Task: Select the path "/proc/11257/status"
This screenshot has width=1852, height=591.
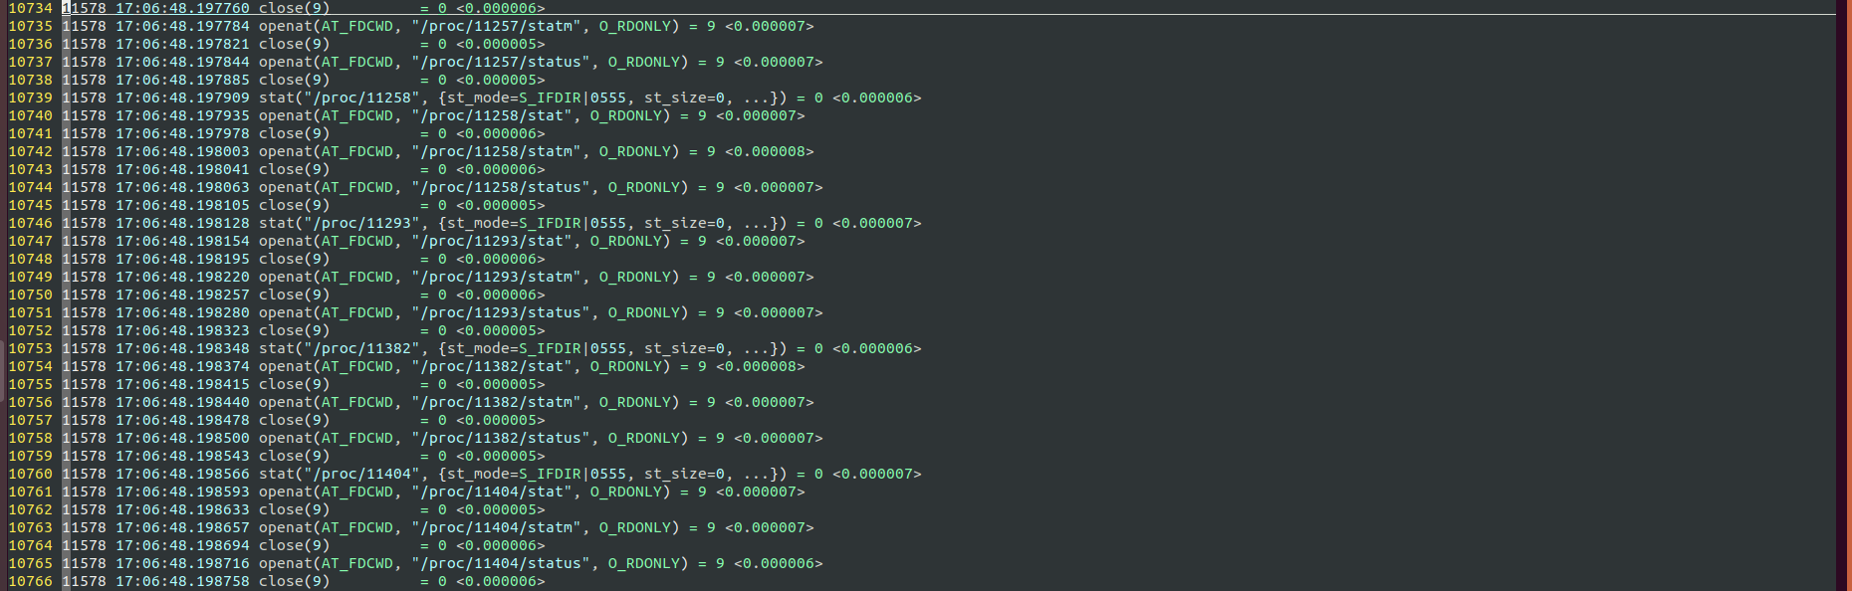Action: tap(501, 62)
